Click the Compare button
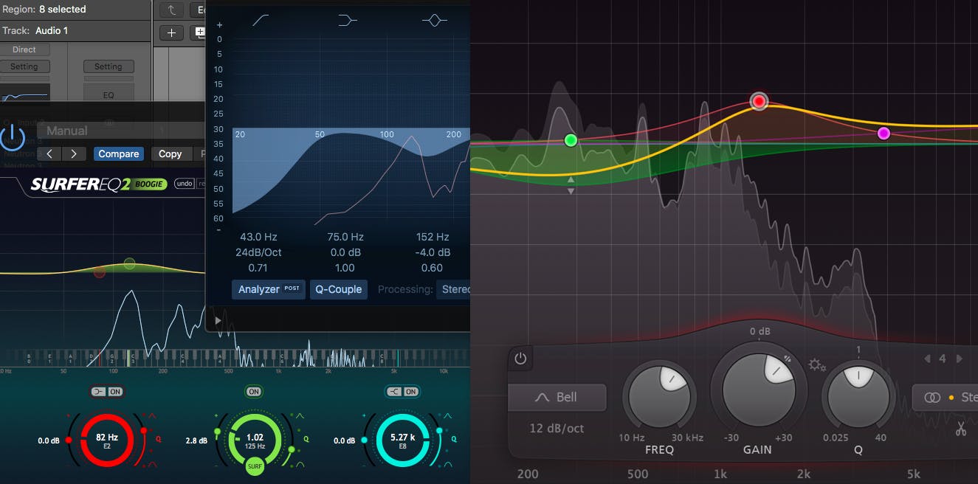 118,153
